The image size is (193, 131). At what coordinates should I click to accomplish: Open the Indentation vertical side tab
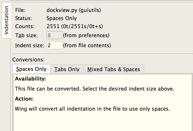pos(6,20)
